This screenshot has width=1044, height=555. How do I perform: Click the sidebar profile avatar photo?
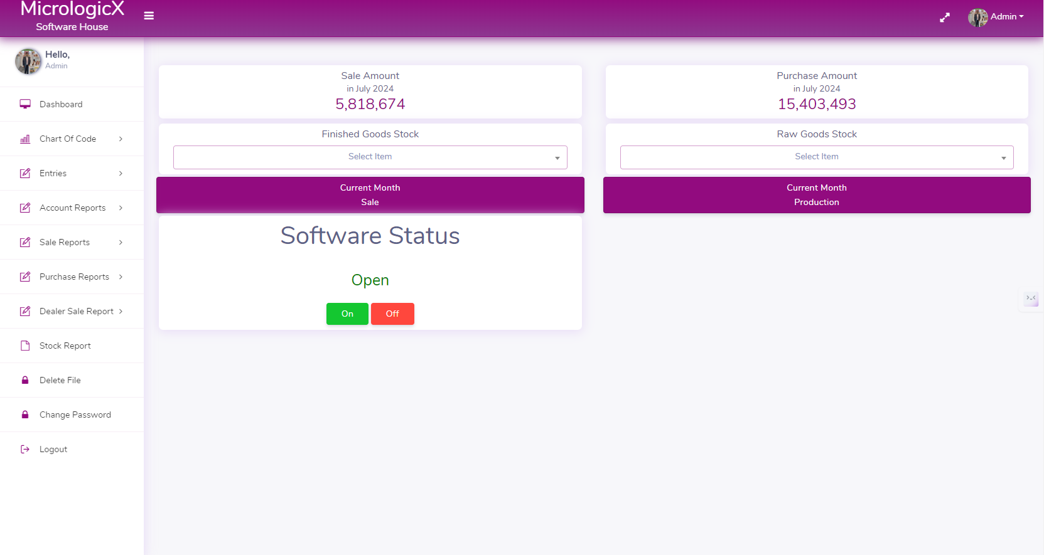(x=28, y=61)
